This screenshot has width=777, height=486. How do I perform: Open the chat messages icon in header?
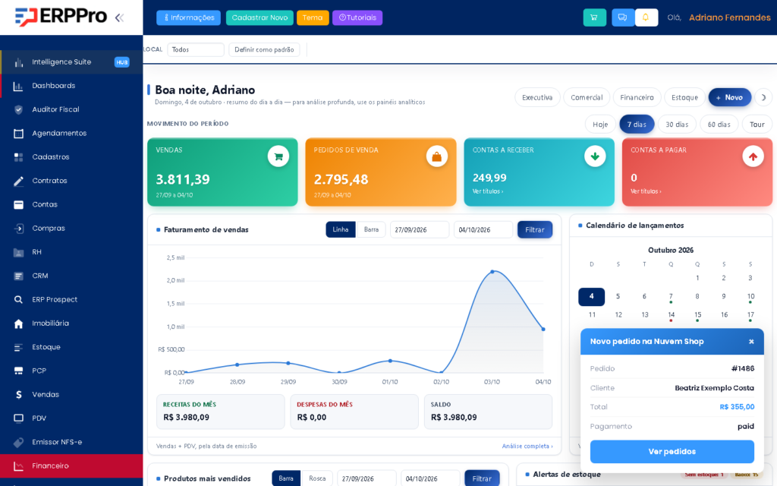(x=623, y=17)
